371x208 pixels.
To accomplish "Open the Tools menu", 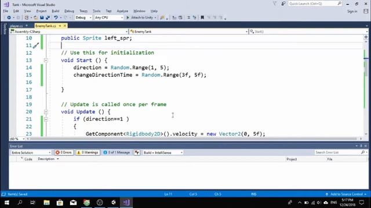I will click(97, 11).
